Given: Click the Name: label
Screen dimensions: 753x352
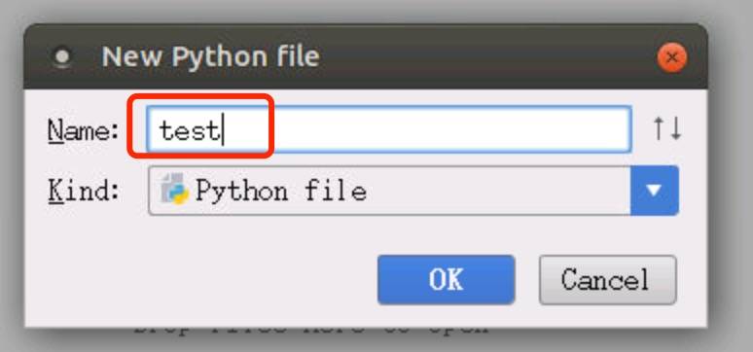Looking at the screenshot, I should 84,129.
